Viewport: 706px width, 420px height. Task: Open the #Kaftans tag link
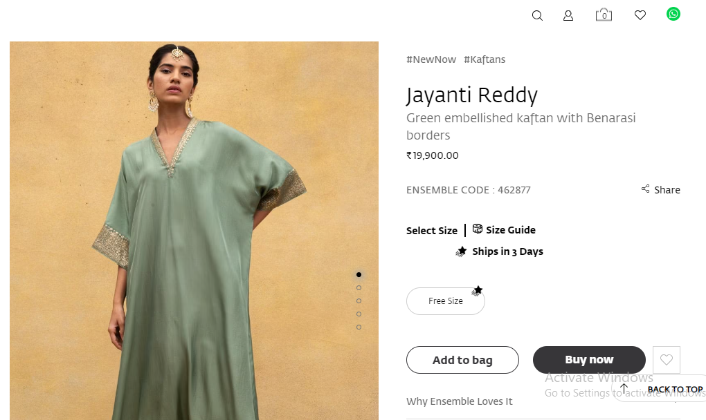(x=485, y=59)
